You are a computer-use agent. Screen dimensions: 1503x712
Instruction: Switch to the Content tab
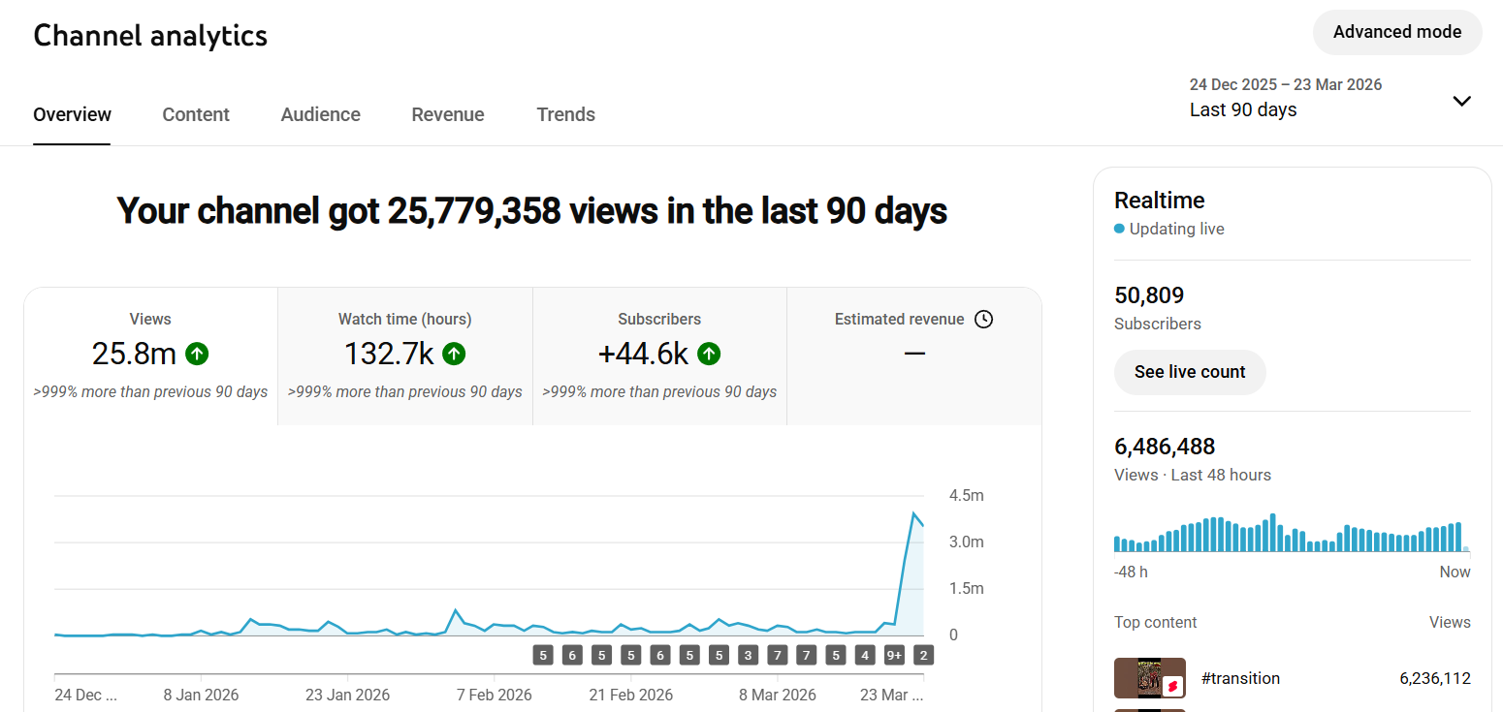(x=196, y=114)
